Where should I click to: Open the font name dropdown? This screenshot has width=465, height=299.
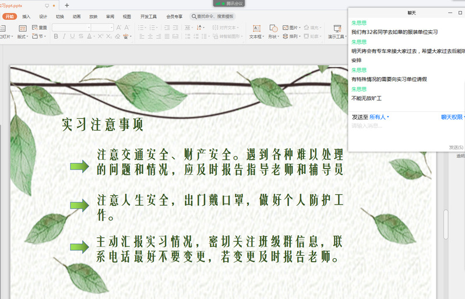(71, 27)
